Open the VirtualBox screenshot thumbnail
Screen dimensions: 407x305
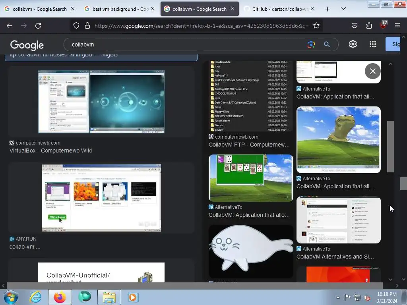(x=101, y=102)
